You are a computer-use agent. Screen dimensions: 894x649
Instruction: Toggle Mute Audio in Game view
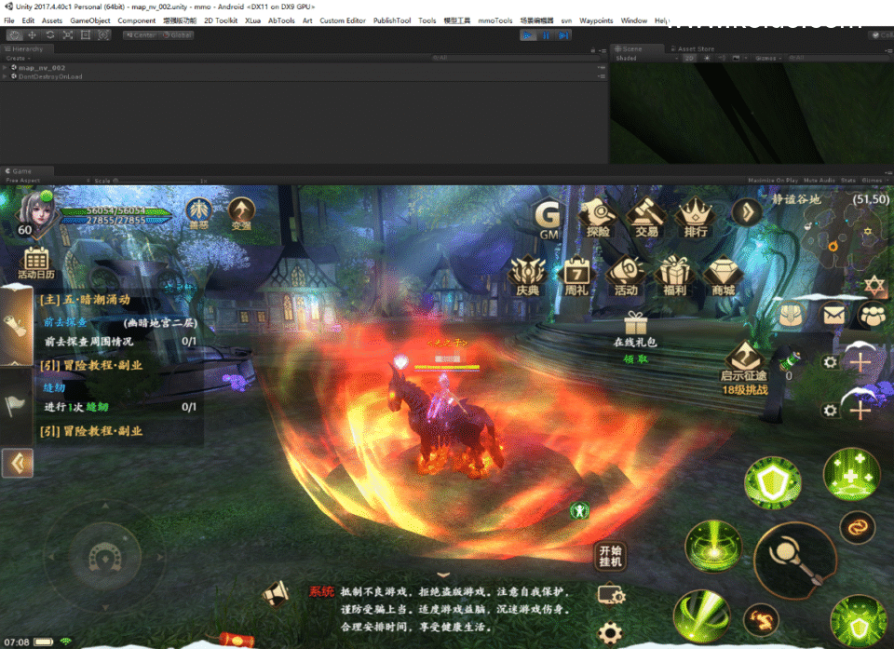pyautogui.click(x=819, y=181)
